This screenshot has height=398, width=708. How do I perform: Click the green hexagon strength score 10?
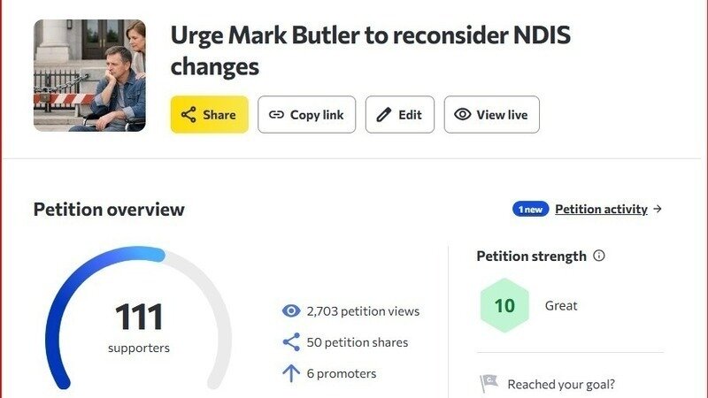tap(504, 305)
